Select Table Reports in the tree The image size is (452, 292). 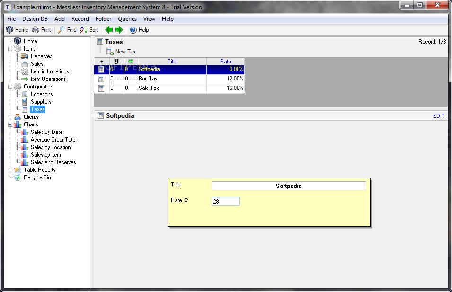[40, 170]
